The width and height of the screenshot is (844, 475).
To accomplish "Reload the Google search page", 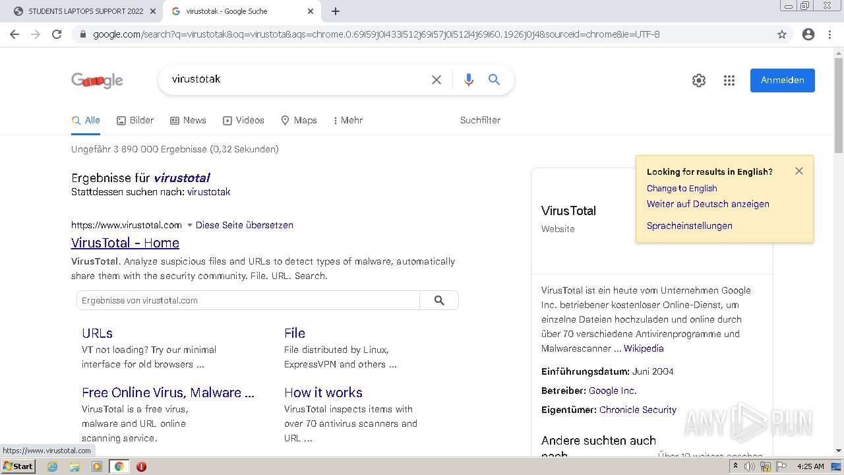I will (57, 34).
